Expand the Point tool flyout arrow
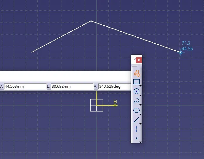204x159 pixels. click(141, 142)
